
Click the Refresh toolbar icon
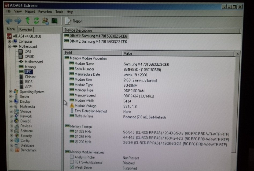pyautogui.click(x=36, y=21)
